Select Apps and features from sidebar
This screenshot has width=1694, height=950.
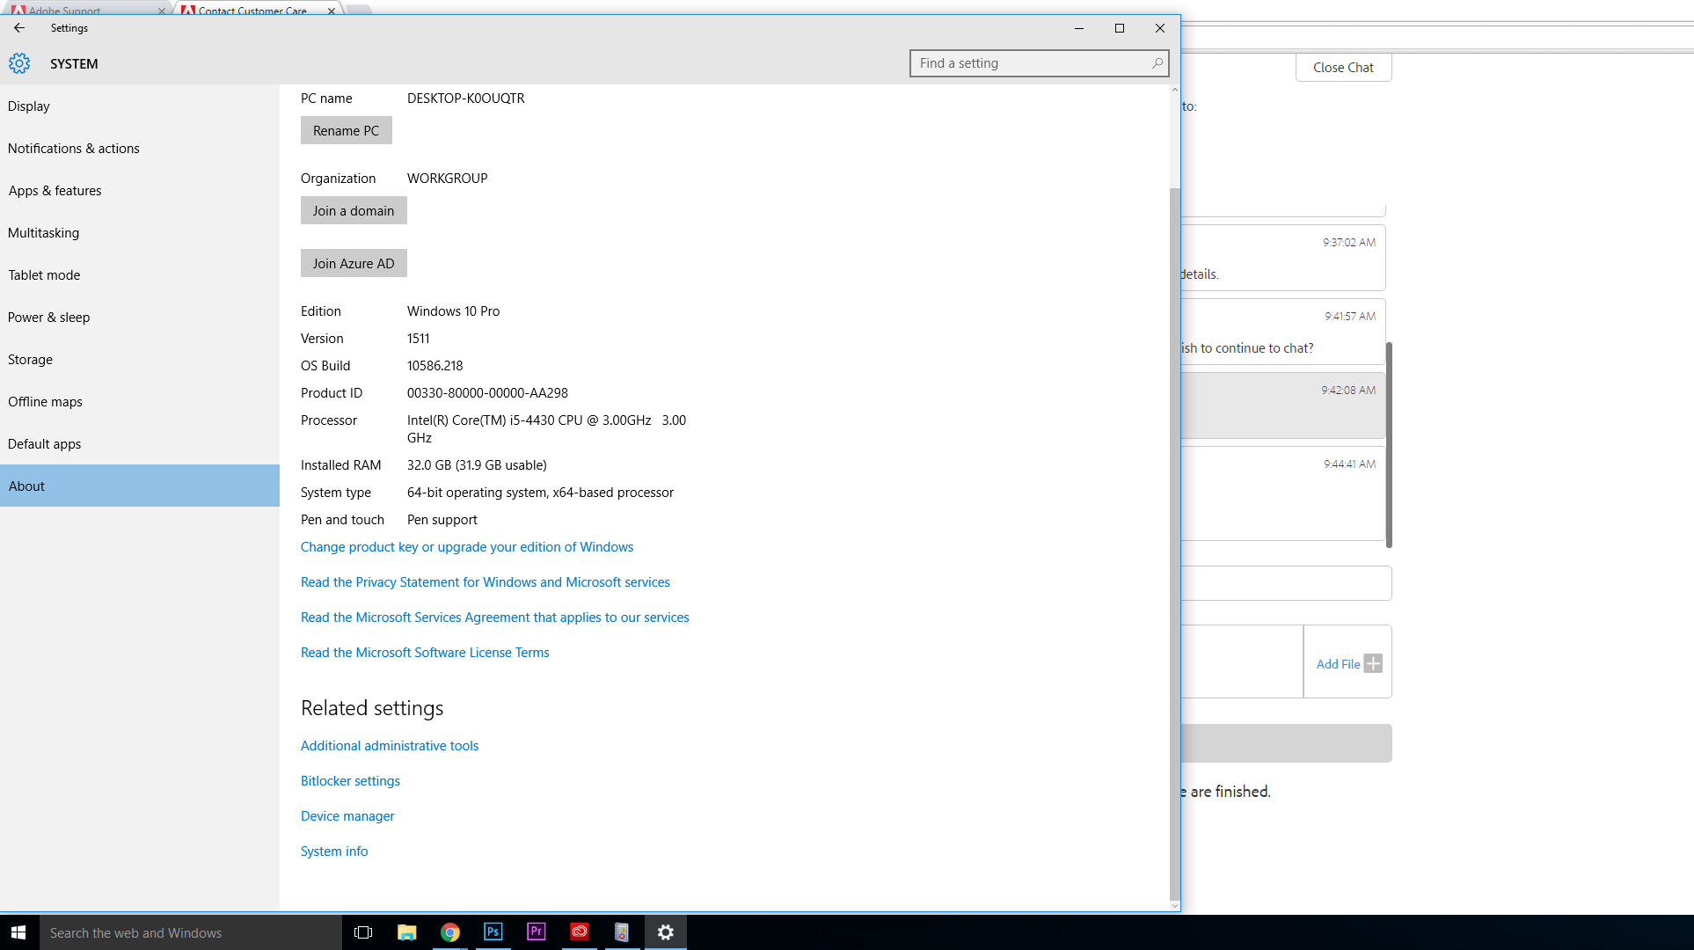point(55,190)
